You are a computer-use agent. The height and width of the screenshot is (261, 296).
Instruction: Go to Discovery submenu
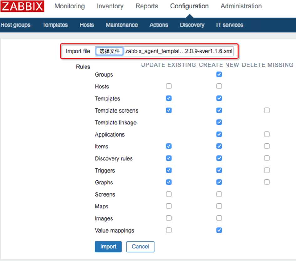coord(192,25)
